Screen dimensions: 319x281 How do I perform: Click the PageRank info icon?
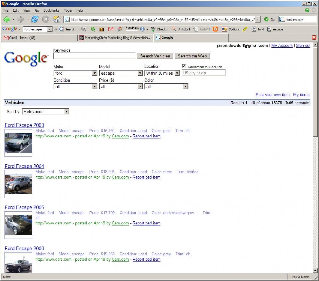142,29
